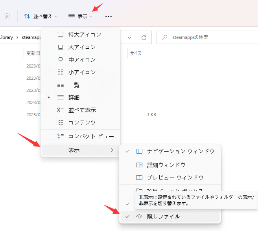Click the trash delete icon

(x=7, y=16)
